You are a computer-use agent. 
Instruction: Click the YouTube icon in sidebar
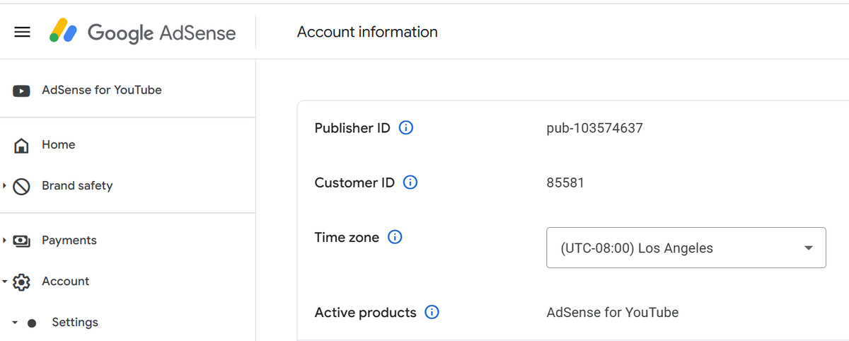[x=21, y=91]
